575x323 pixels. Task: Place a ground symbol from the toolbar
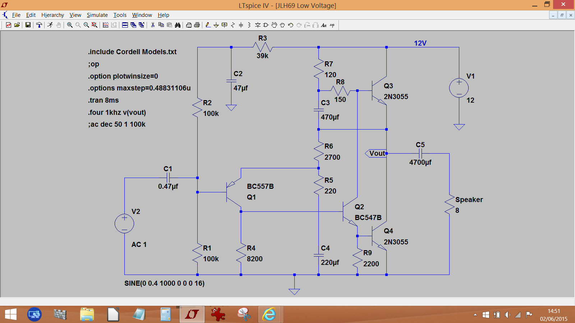coord(216,25)
